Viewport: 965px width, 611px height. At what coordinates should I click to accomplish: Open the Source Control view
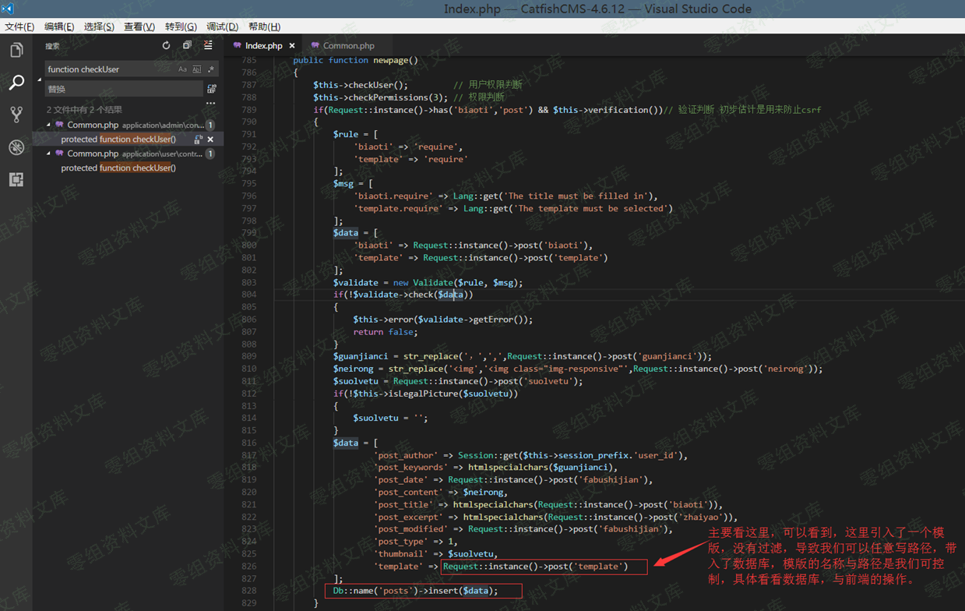(x=16, y=115)
